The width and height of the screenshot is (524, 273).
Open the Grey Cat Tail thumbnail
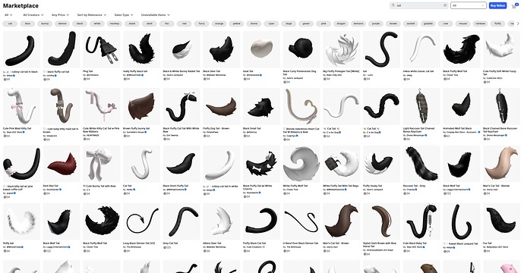point(182,221)
